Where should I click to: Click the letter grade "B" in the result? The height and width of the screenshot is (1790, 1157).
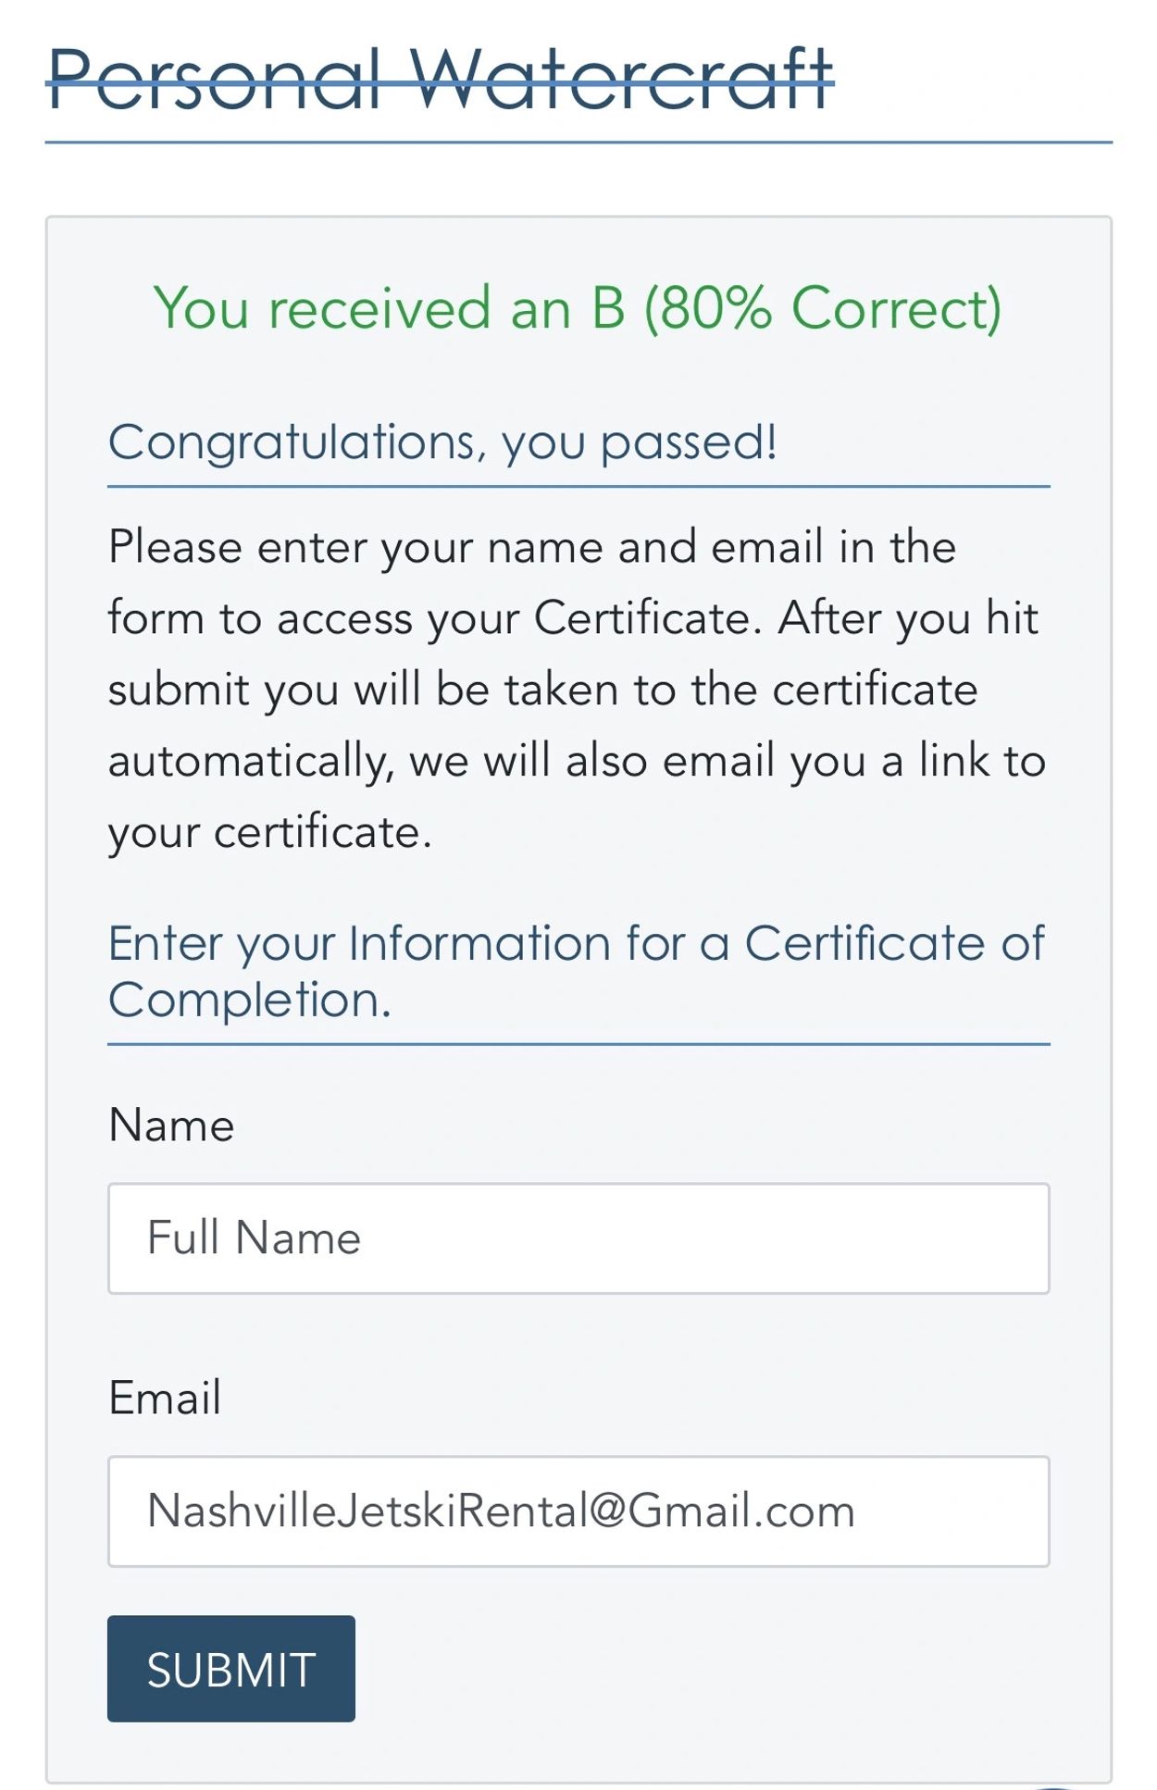(x=608, y=308)
